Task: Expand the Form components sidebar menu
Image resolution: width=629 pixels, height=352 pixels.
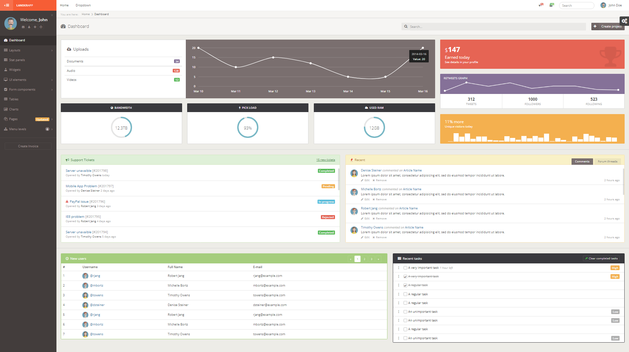Action: click(28, 90)
